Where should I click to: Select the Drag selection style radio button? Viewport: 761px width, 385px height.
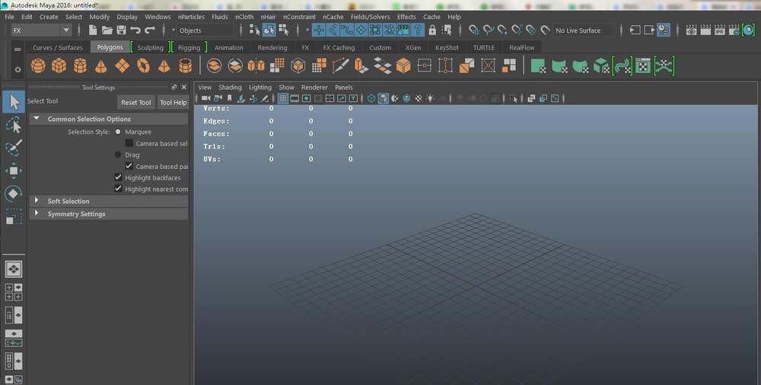118,154
